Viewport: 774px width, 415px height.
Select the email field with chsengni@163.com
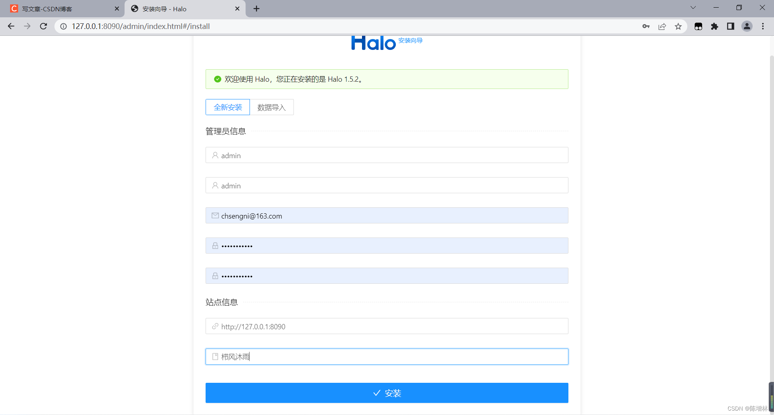(x=387, y=215)
